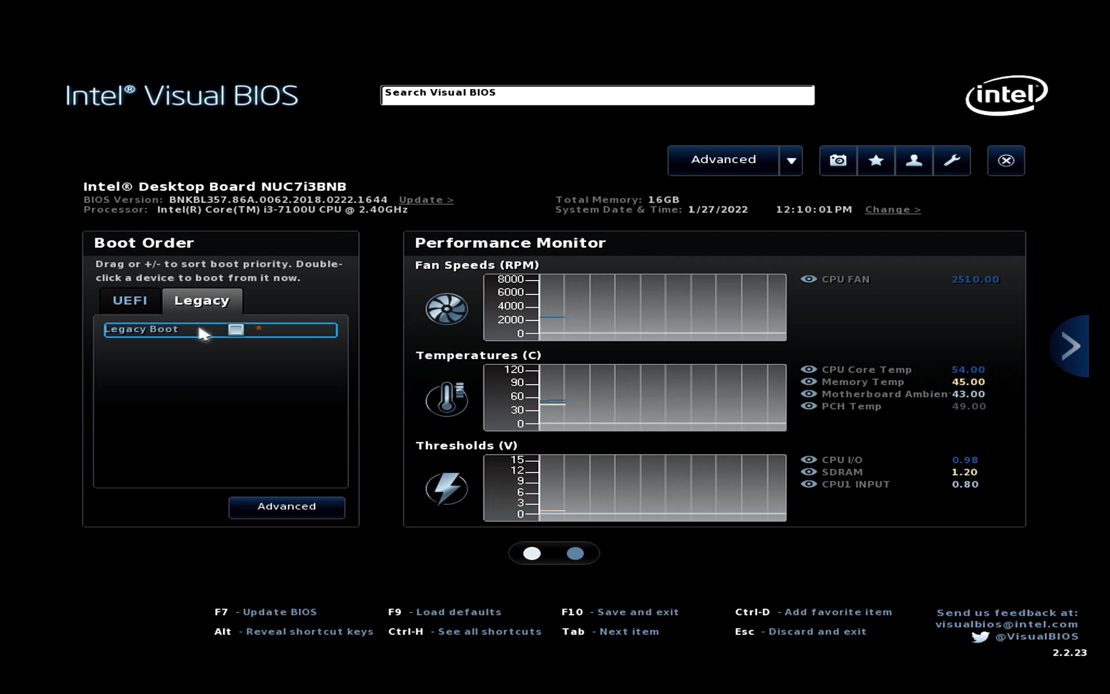The image size is (1110, 694).
Task: Click the version number 2.2.23
Action: click(1070, 652)
